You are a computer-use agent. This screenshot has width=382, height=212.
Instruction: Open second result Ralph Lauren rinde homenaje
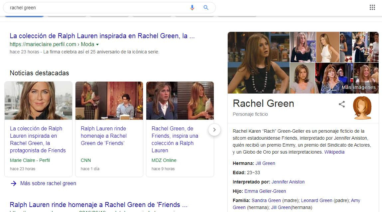coord(99,205)
